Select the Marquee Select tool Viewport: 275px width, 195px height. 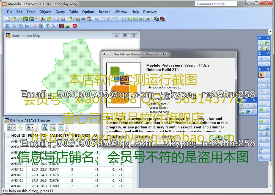[x=267, y=75]
